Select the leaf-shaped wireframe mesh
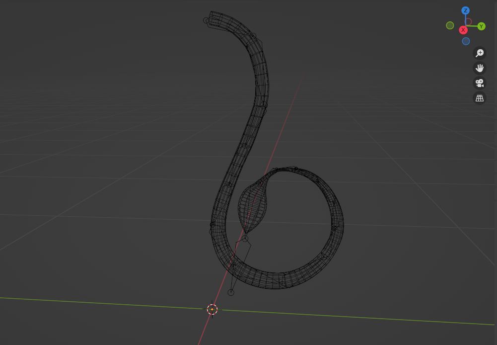 [x=253, y=206]
